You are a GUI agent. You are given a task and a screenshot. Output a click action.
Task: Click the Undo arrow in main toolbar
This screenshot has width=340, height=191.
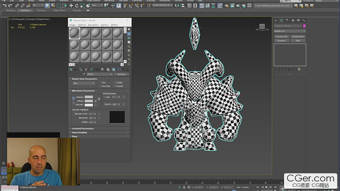(x=4, y=6)
